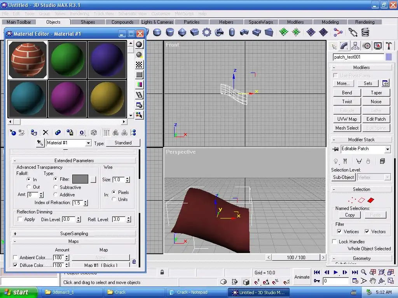The height and width of the screenshot is (298, 398).
Task: Select Additive transparency type
Action: [56, 194]
